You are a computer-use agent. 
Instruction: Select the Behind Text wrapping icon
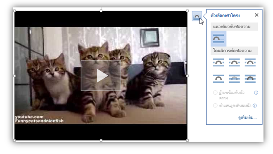pos(234,78)
